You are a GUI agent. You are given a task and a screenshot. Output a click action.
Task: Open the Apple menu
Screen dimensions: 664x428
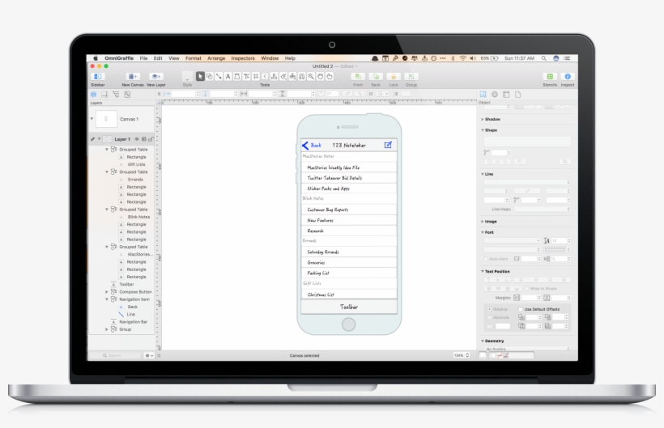point(96,58)
